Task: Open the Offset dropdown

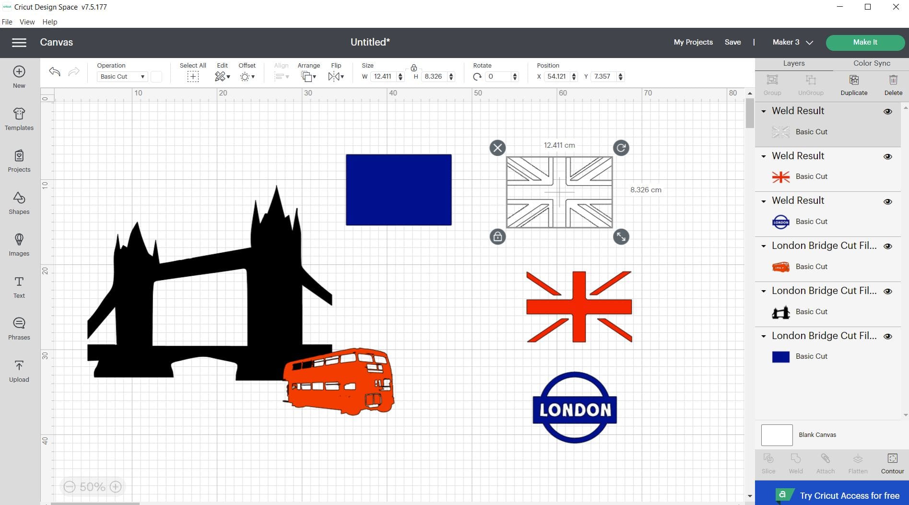Action: pos(248,76)
